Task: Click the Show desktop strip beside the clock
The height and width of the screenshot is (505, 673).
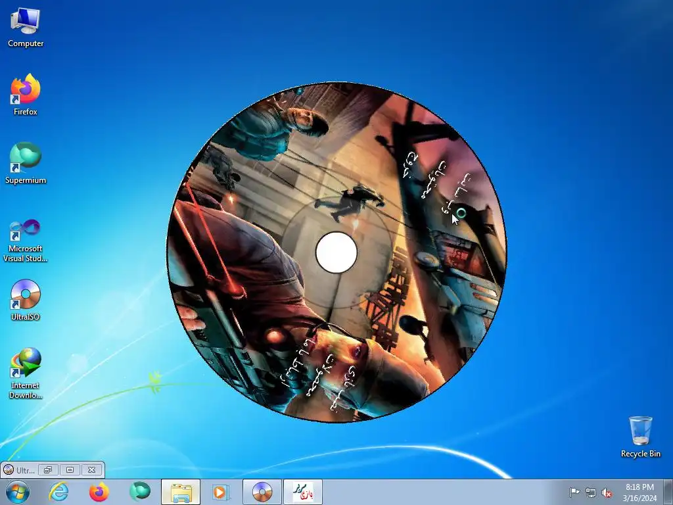Action: [x=668, y=492]
